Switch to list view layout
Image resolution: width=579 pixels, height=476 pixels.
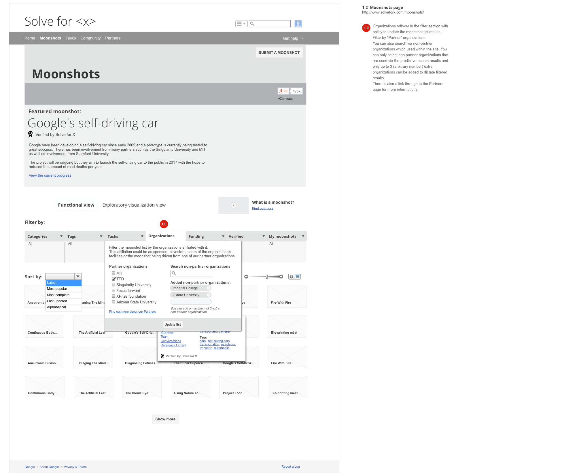[298, 277]
